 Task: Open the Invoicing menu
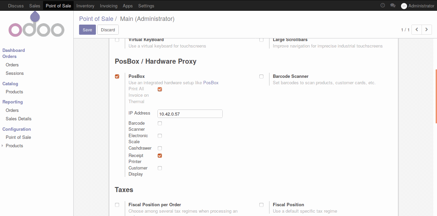109,6
